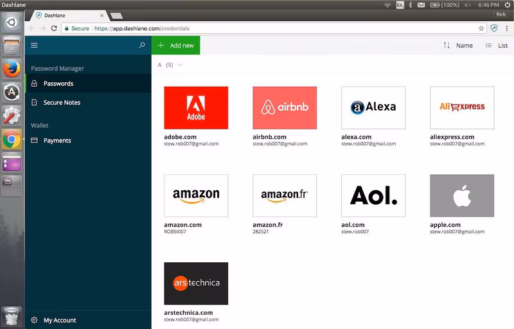The image size is (514, 329).
Task: Open the amazon.fr credential tile
Action: click(285, 195)
